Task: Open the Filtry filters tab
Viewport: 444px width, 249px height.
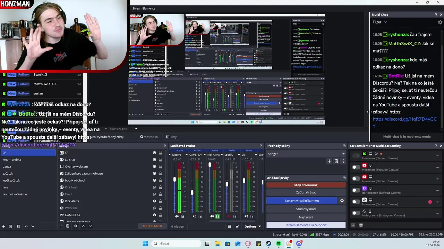Action: (171, 137)
